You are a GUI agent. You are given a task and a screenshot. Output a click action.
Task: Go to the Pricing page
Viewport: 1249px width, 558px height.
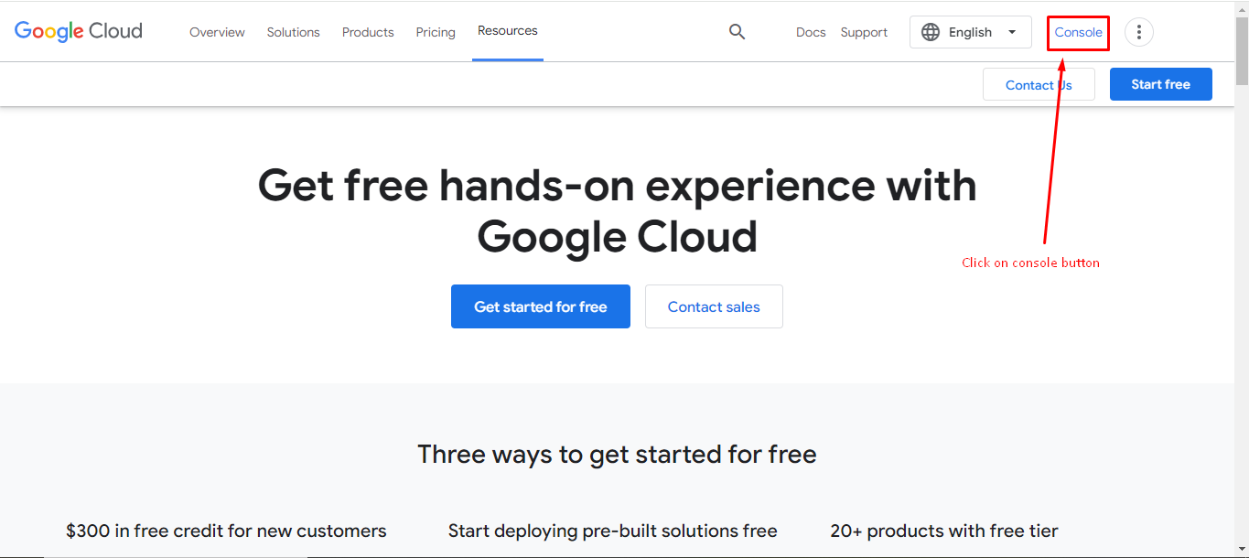436,32
